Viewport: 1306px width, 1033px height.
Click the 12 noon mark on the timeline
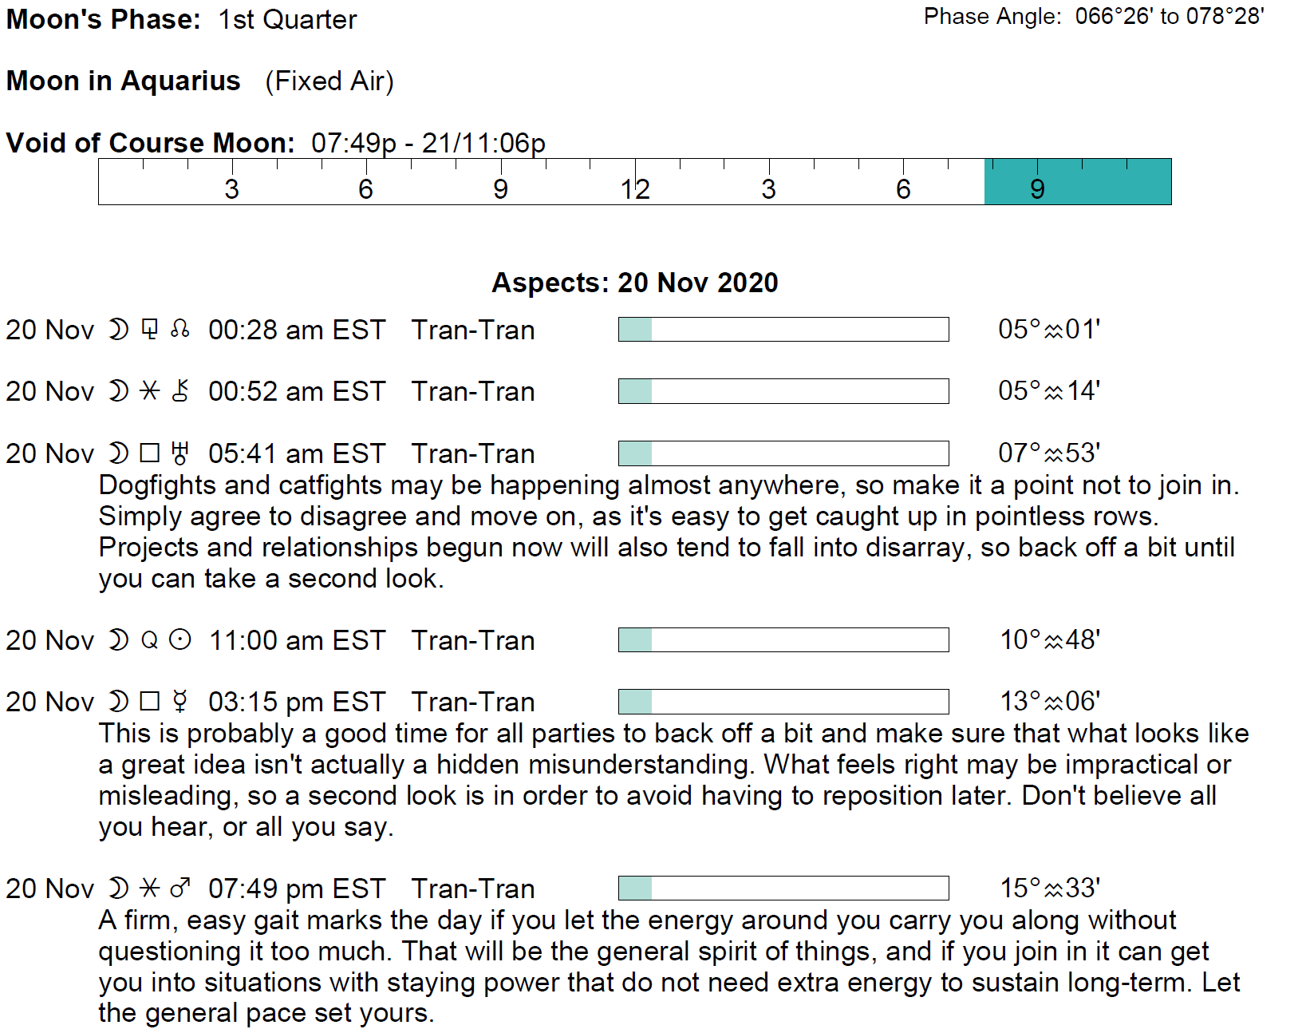(x=635, y=188)
